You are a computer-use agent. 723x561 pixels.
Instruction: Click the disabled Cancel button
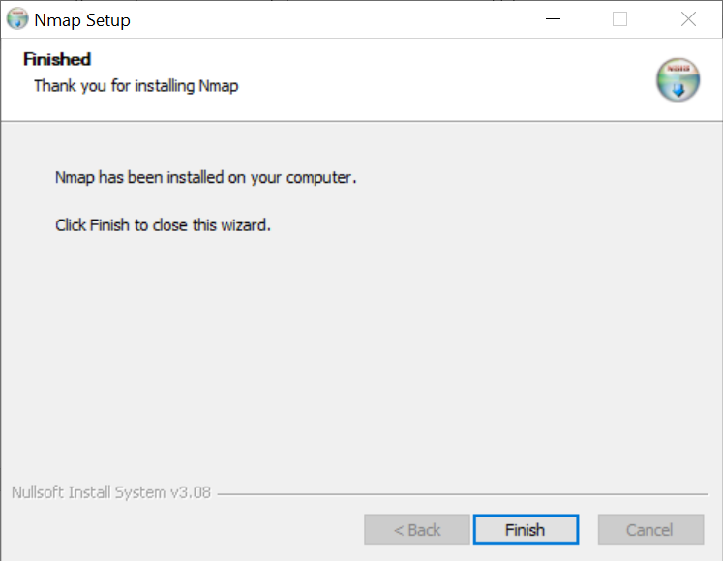649,530
